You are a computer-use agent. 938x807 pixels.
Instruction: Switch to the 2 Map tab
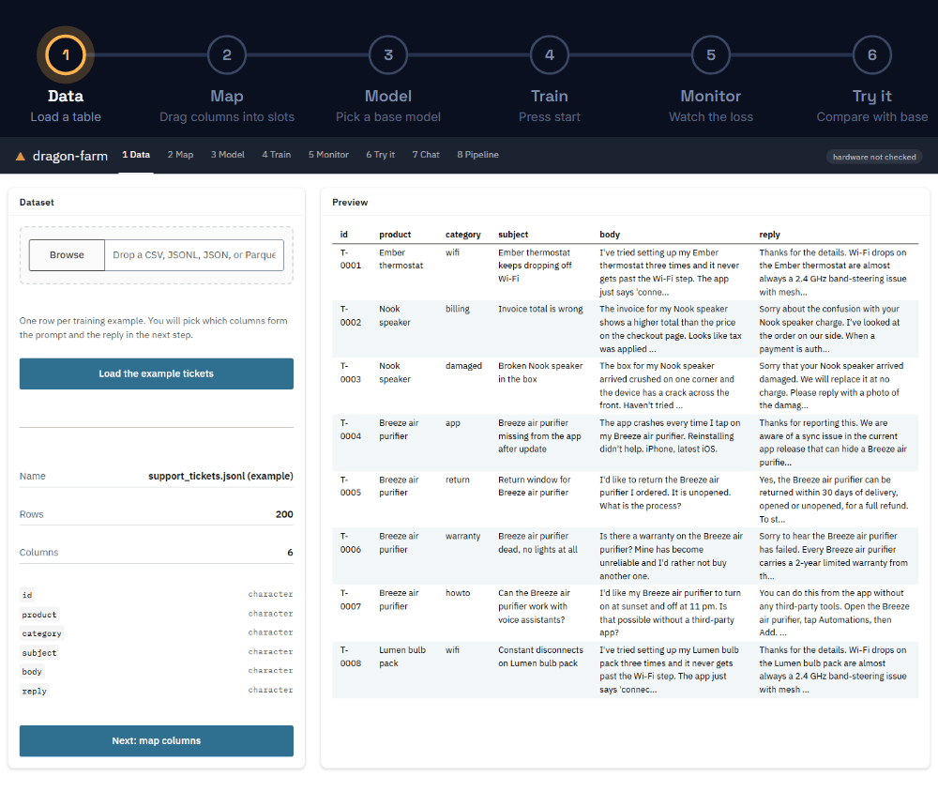point(180,155)
